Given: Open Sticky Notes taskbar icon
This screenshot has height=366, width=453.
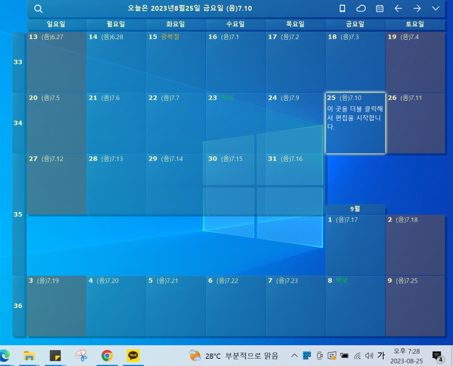Looking at the screenshot, I should [55, 356].
